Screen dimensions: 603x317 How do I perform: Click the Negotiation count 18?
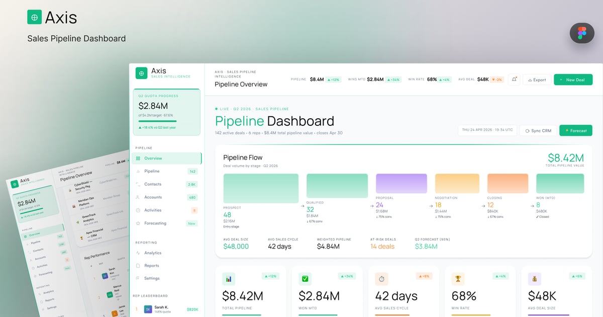tap(438, 205)
